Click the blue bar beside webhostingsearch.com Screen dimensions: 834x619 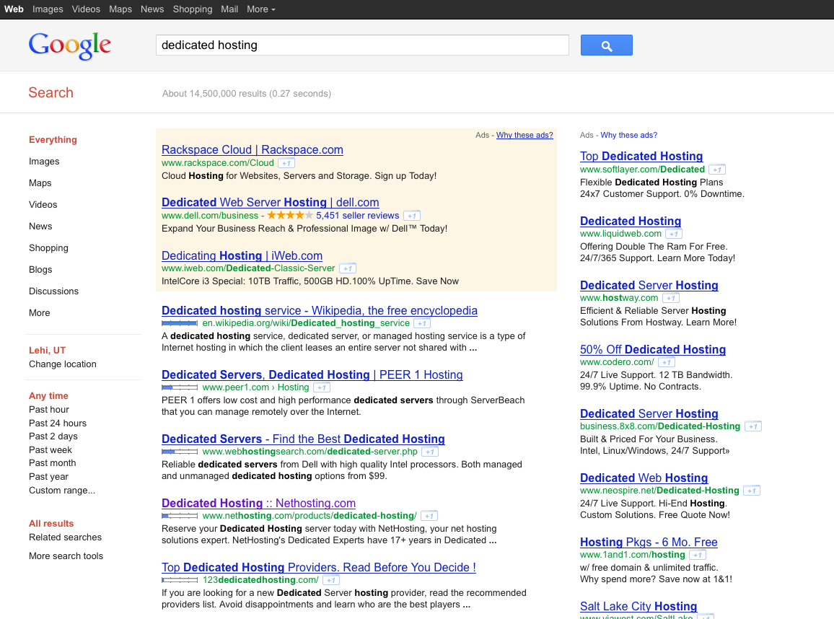coord(180,452)
